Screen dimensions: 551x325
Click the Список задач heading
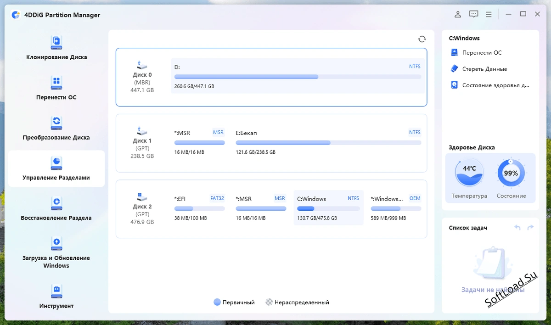pyautogui.click(x=468, y=228)
